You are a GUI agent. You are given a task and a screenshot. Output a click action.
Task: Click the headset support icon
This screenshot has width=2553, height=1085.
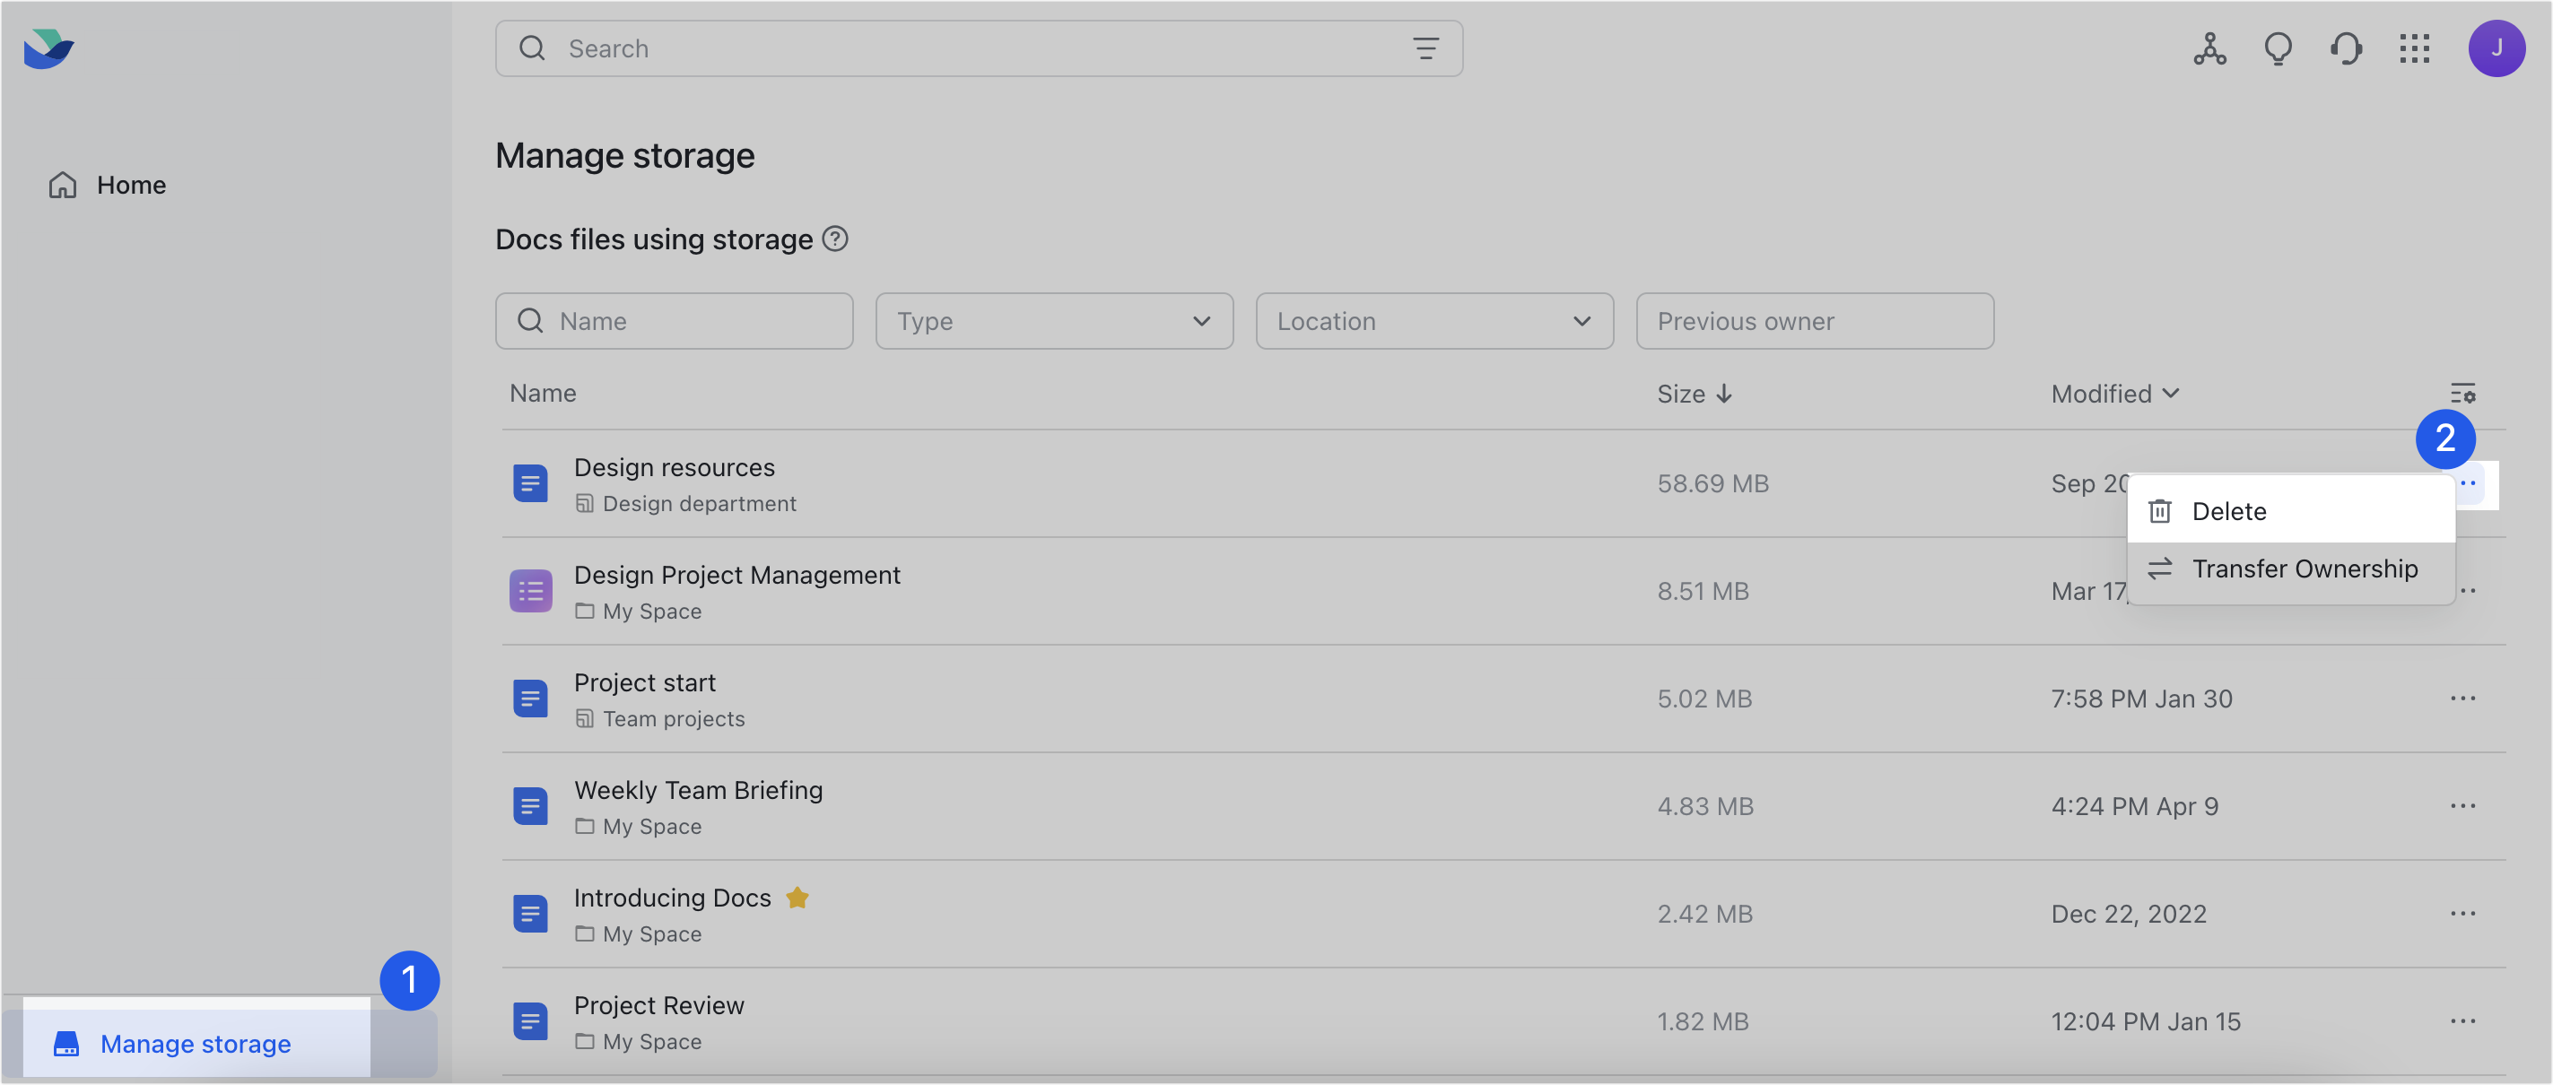pos(2347,48)
